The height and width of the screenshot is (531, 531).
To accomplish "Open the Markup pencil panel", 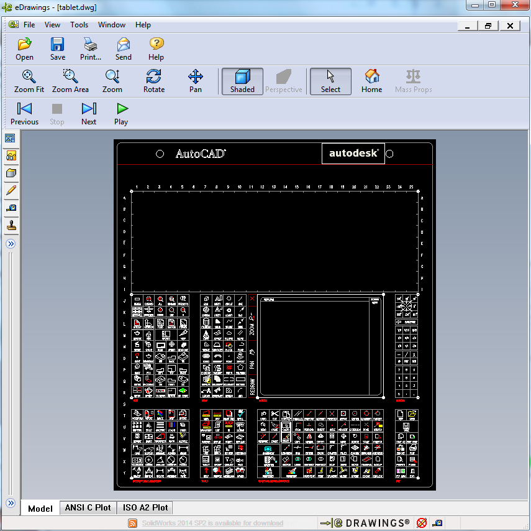I will [x=11, y=191].
